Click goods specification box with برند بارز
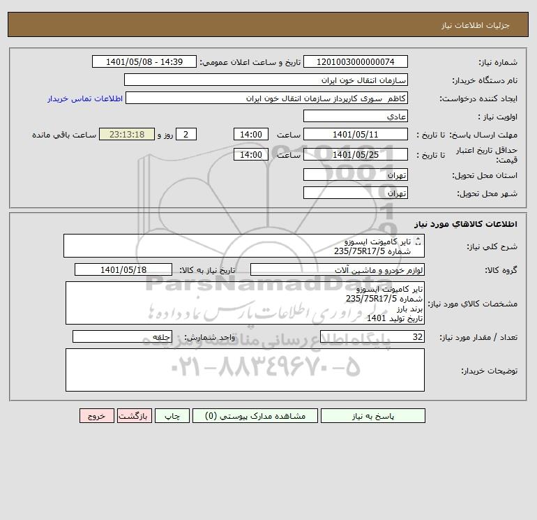This screenshot has height=520, width=537. tap(245, 303)
